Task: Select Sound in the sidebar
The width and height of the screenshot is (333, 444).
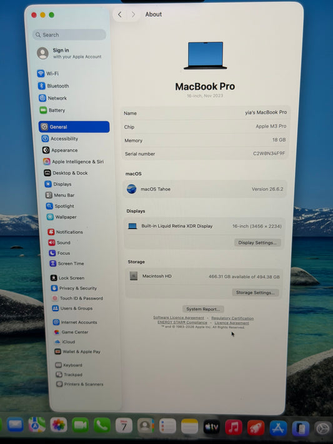Action: coord(59,243)
